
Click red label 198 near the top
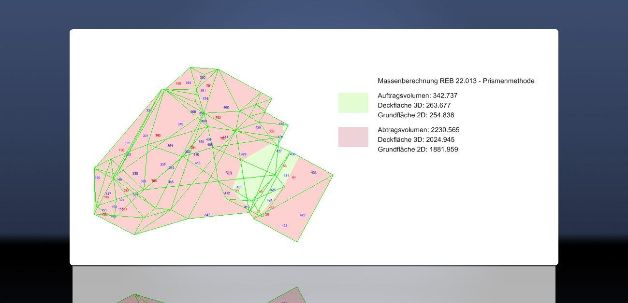(x=178, y=83)
